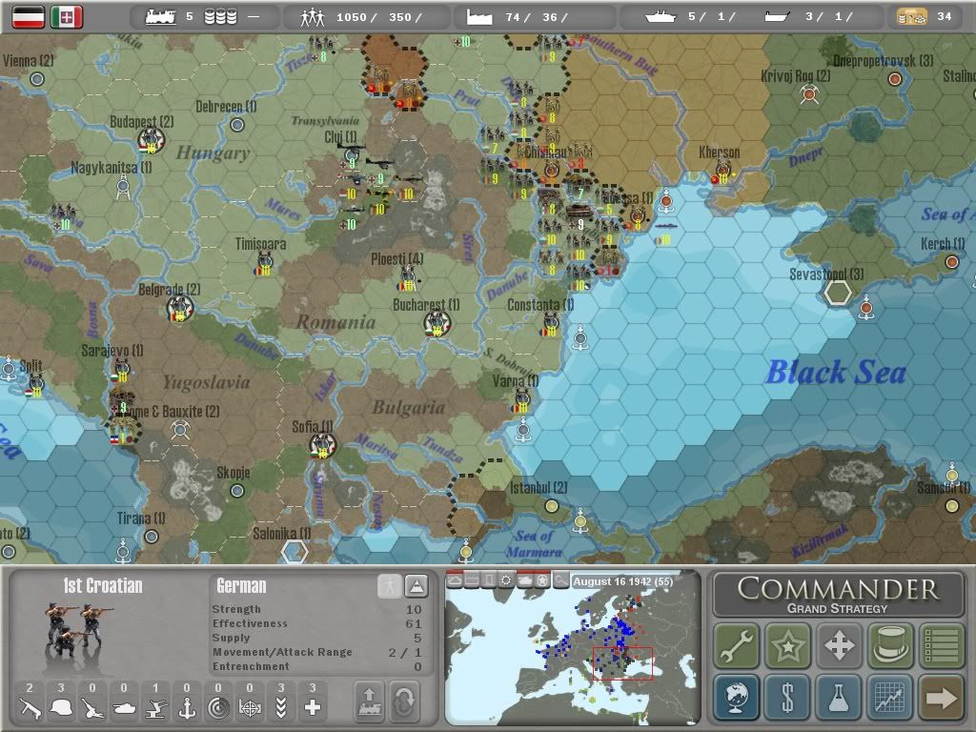Toggle minimap star circle filter
This screenshot has height=732, width=976.
542,580
